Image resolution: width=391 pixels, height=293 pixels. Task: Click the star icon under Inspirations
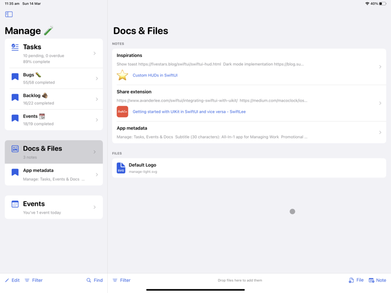coord(122,75)
